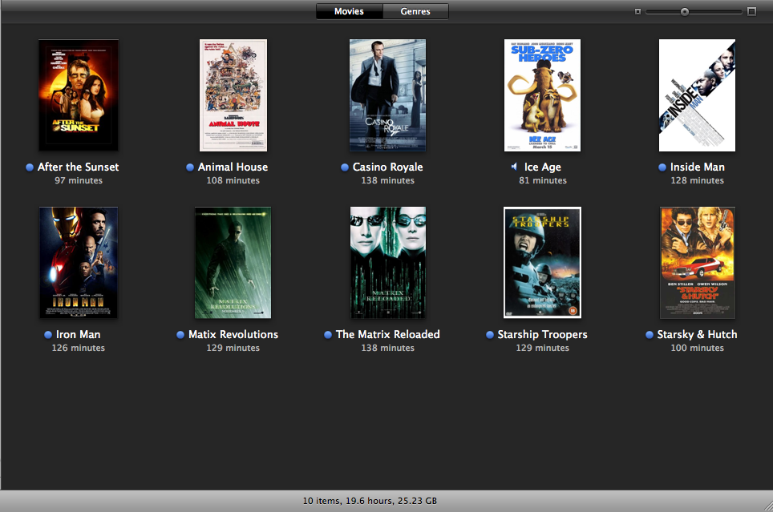Click the blue unwatched dot by Iron Man
Image resolution: width=773 pixels, height=512 pixels.
pyautogui.click(x=48, y=335)
